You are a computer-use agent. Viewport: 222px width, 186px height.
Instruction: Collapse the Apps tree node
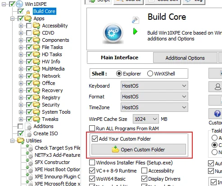tap(13, 18)
